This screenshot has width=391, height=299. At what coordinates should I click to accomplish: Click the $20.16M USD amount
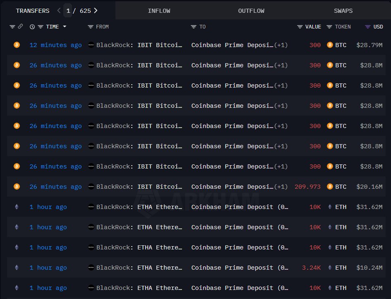pos(369,187)
